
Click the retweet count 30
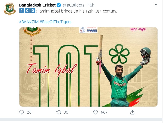tap(66, 112)
